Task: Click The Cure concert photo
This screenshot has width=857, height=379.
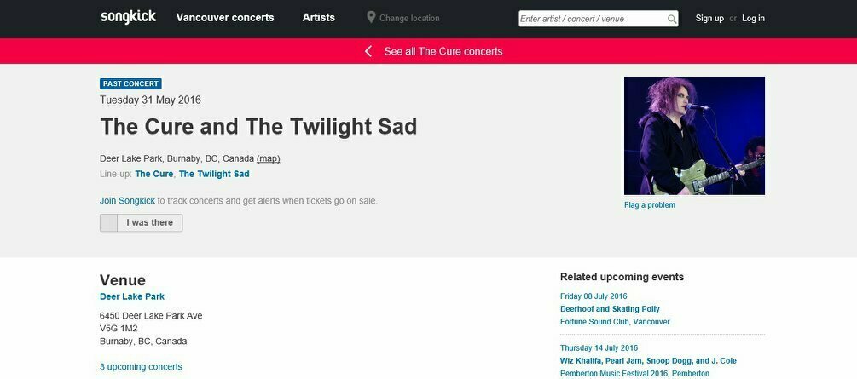Action: [694, 135]
